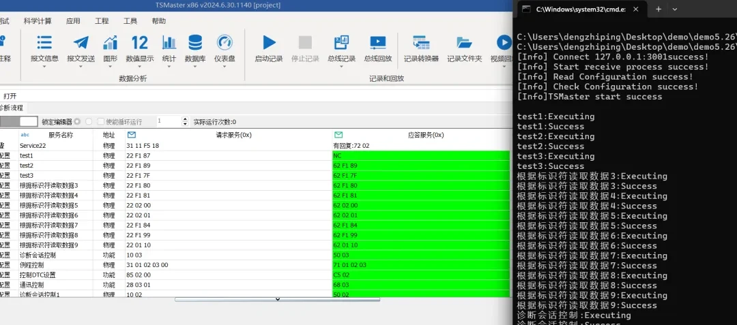Screen dimensions: 737x325
Task: Open the 科学计算 menu
Action: pyautogui.click(x=38, y=21)
